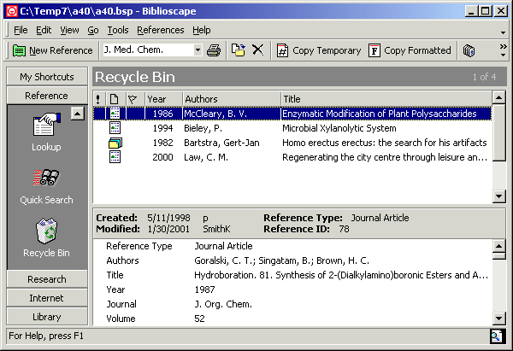
Task: Select the Law, C. M. reference row
Action: [x=292, y=157]
